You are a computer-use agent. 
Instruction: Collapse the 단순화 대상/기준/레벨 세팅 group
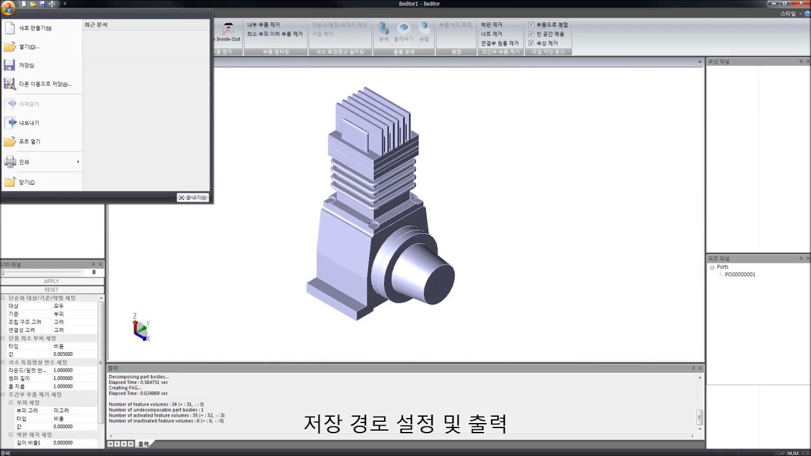(3, 298)
